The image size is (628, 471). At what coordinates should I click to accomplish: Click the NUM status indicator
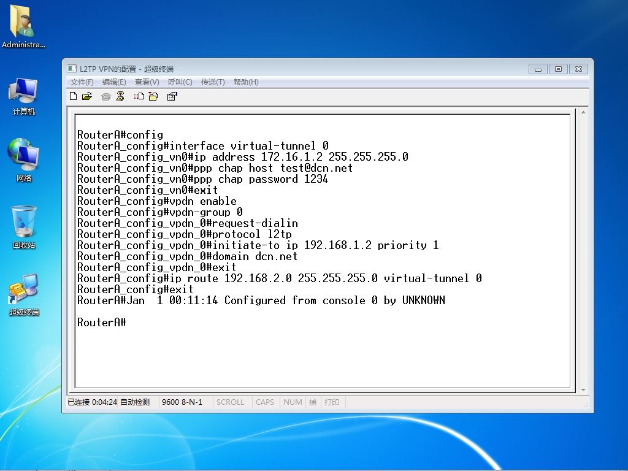[x=293, y=402]
